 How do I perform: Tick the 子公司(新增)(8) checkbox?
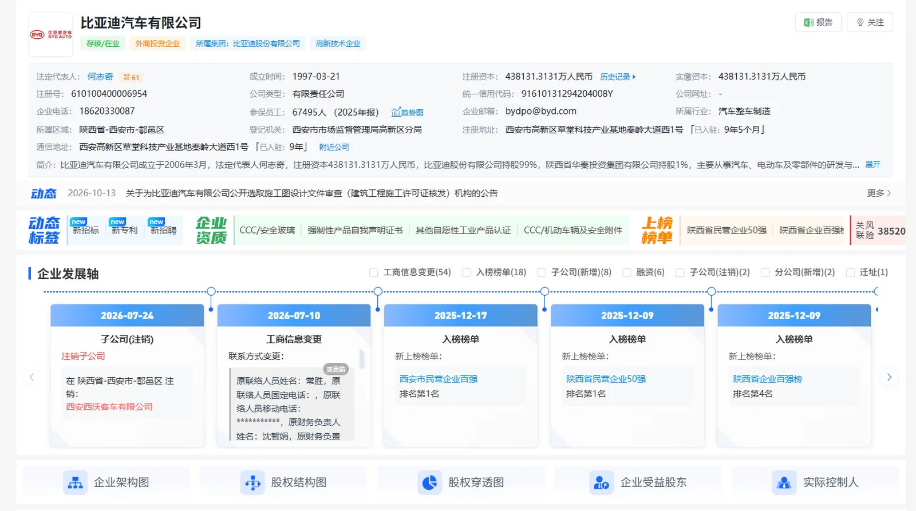[x=542, y=273]
